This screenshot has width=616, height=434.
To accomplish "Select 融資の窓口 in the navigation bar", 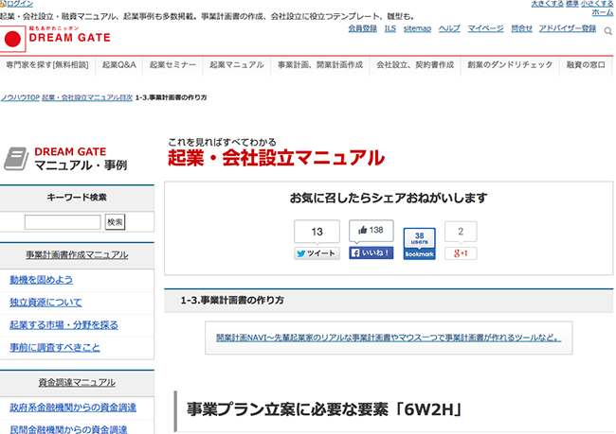I will pyautogui.click(x=588, y=65).
